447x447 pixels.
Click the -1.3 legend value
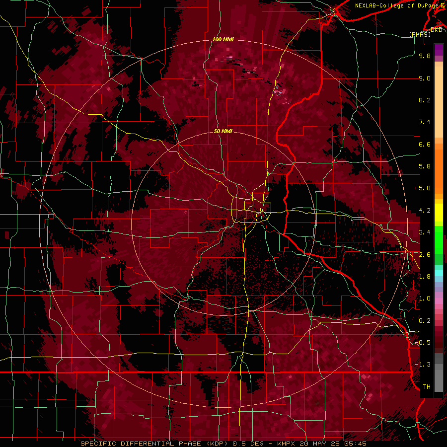pyautogui.click(x=423, y=365)
